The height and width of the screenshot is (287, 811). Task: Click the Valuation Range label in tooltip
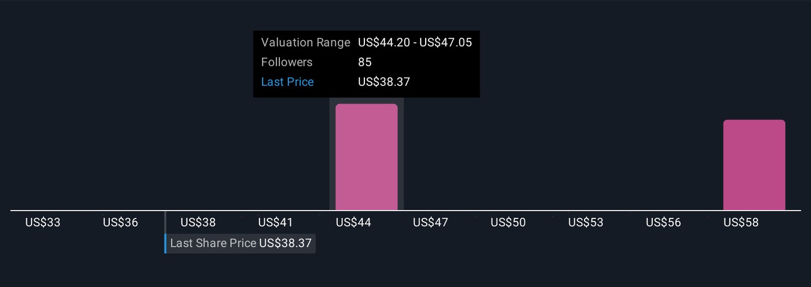[306, 43]
